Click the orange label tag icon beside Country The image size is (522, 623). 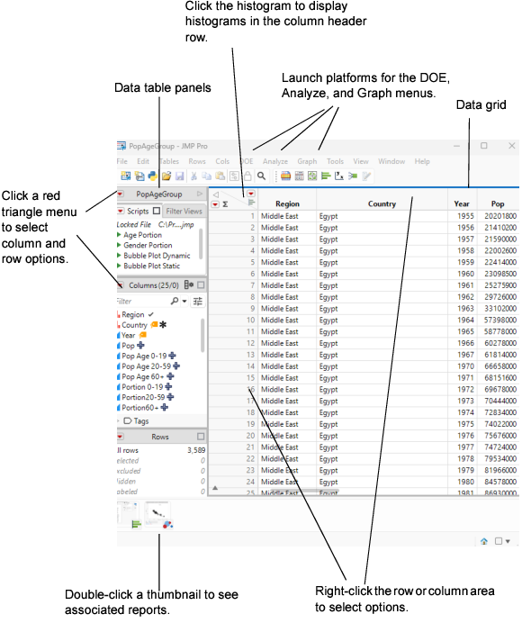(x=154, y=325)
